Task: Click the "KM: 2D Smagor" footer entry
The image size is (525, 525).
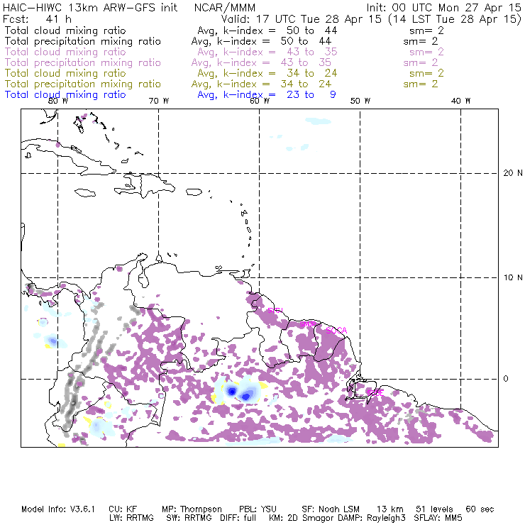Action: [300, 518]
